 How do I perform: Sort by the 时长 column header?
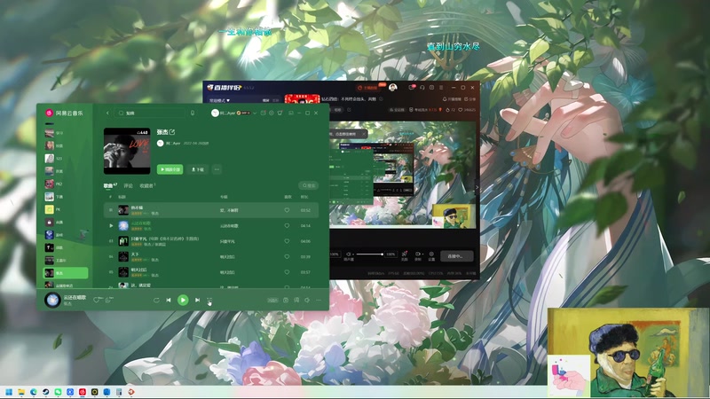tap(304, 197)
